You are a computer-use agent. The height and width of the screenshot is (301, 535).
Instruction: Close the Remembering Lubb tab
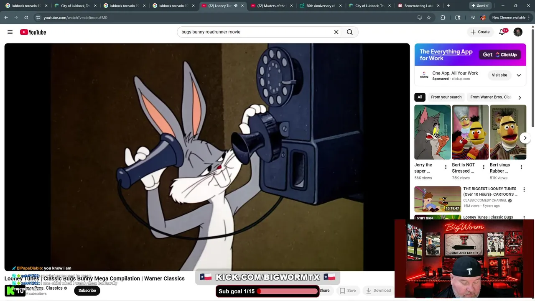coord(438,6)
